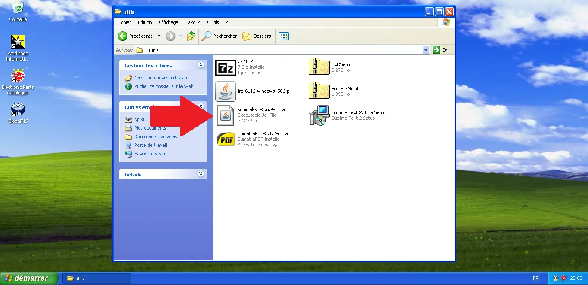Open the 7z2107 7-Zip installer icon
The height and width of the screenshot is (285, 588).
pos(225,67)
